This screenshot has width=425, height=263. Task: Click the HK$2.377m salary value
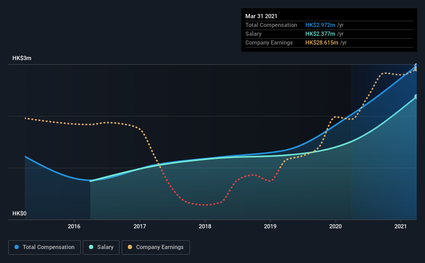click(x=320, y=34)
